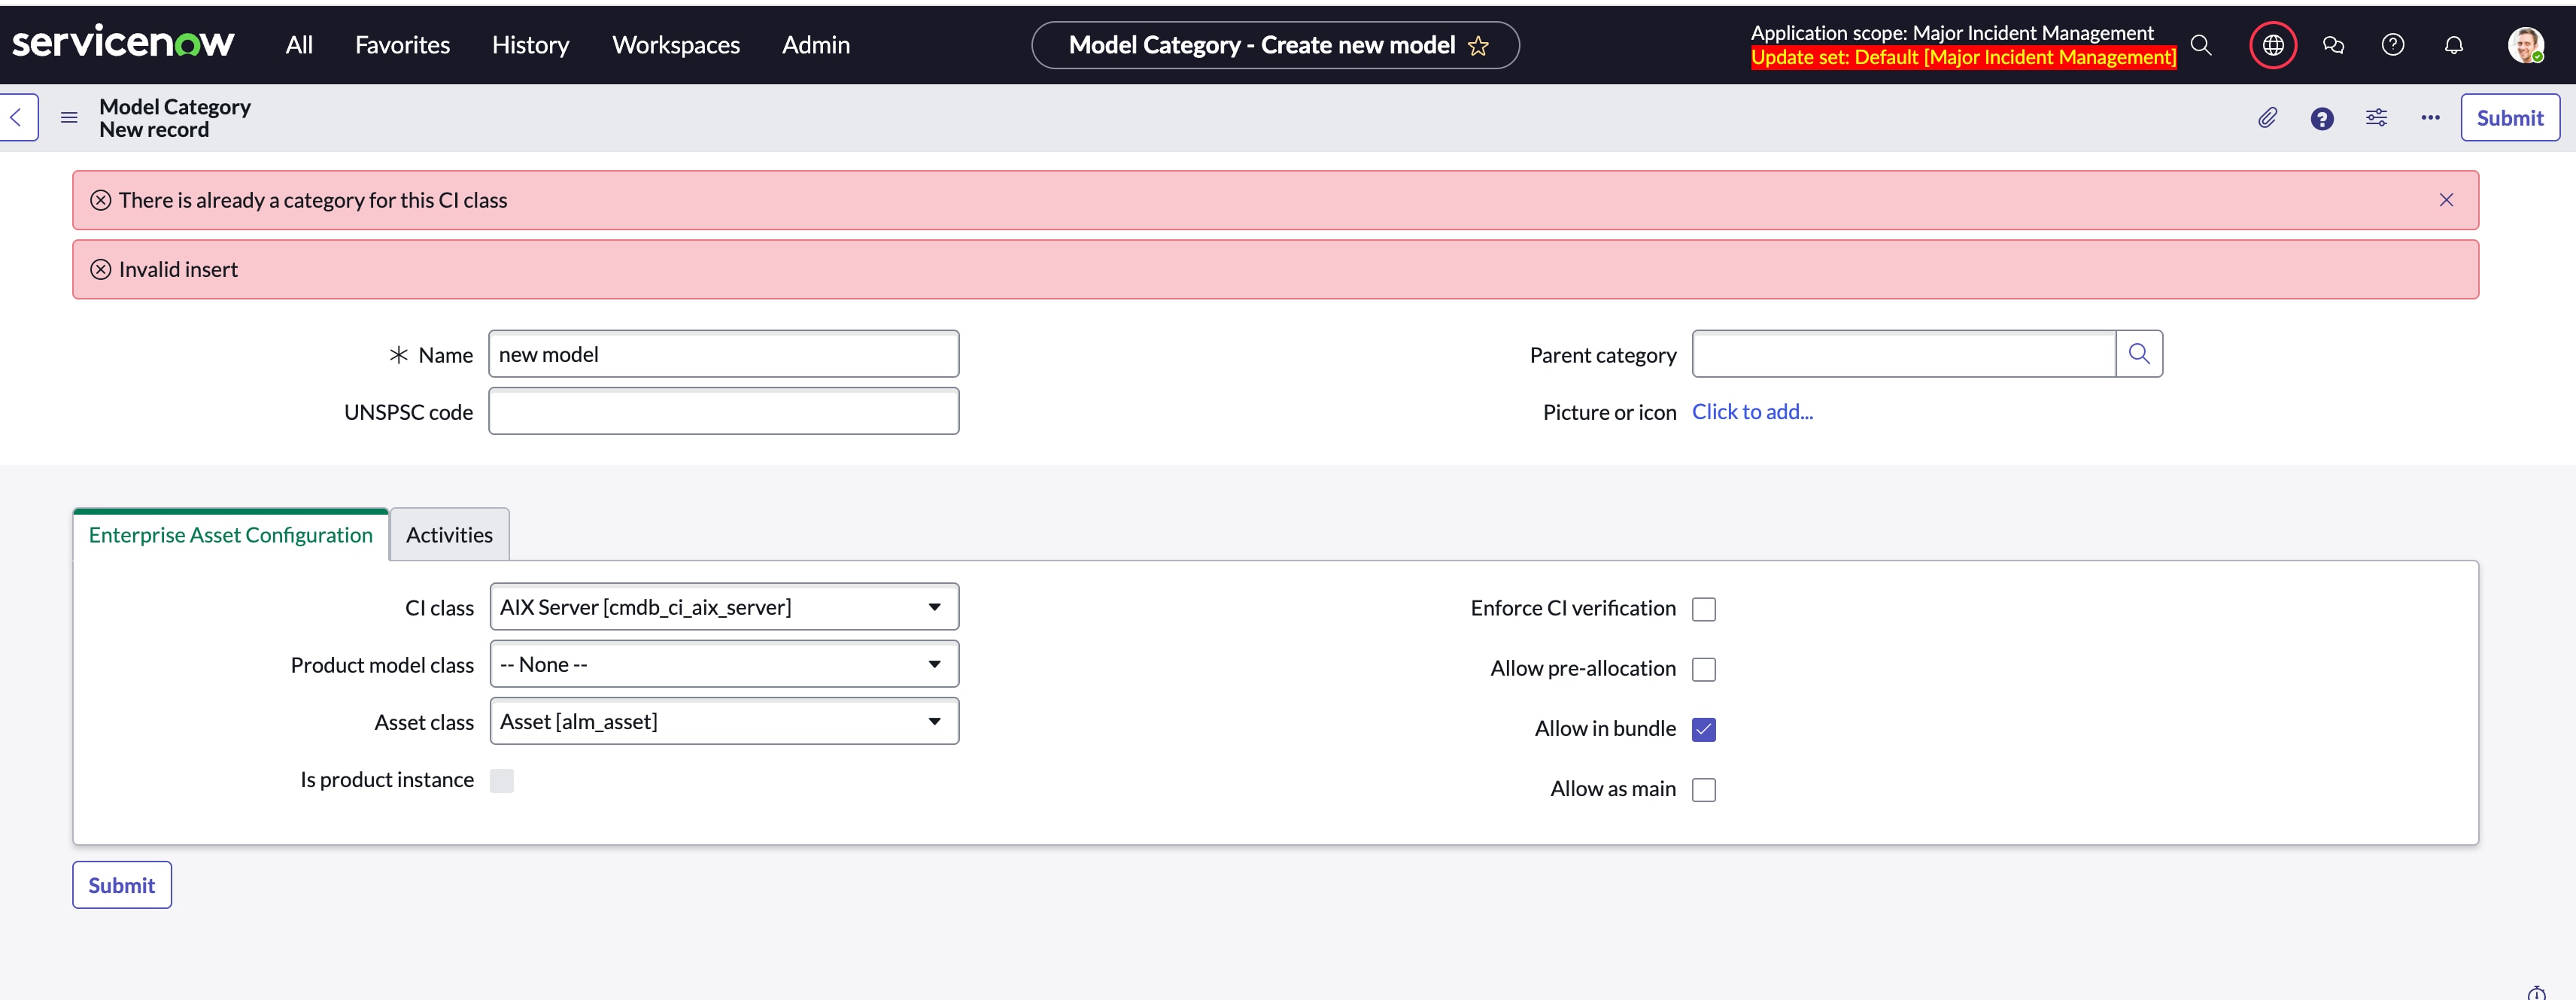Open the global search magnifier icon
2576x1000 pixels.
tap(2201, 45)
